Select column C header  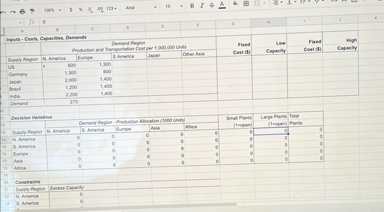pos(93,29)
